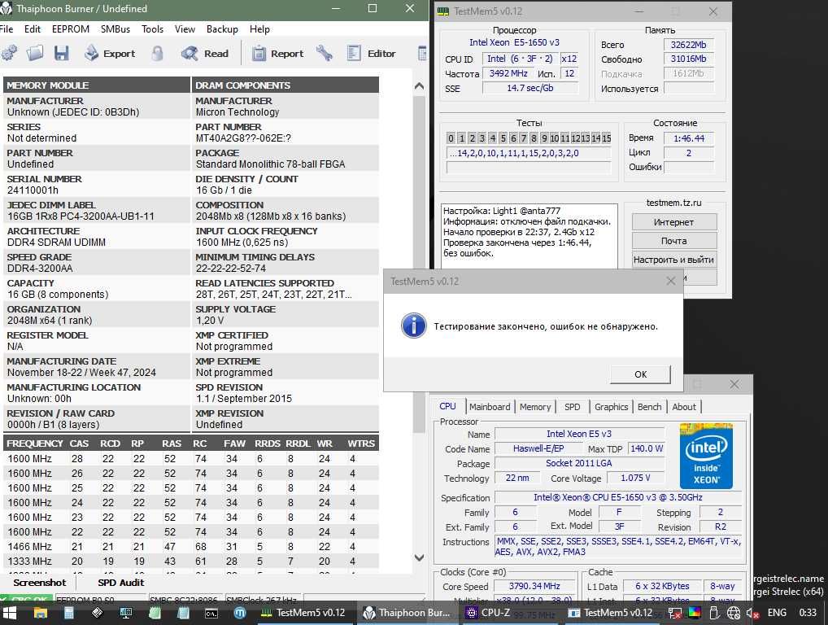This screenshot has width=828, height=625.
Task: Click OK in the TestMem5 completion dialog
Action: [641, 374]
